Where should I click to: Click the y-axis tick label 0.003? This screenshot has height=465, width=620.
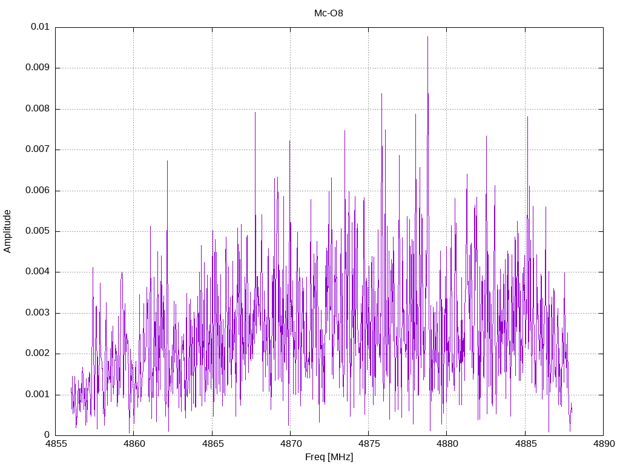coord(38,313)
